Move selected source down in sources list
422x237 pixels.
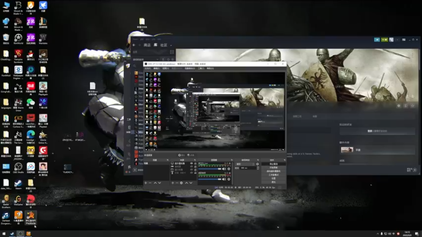pos(191,183)
